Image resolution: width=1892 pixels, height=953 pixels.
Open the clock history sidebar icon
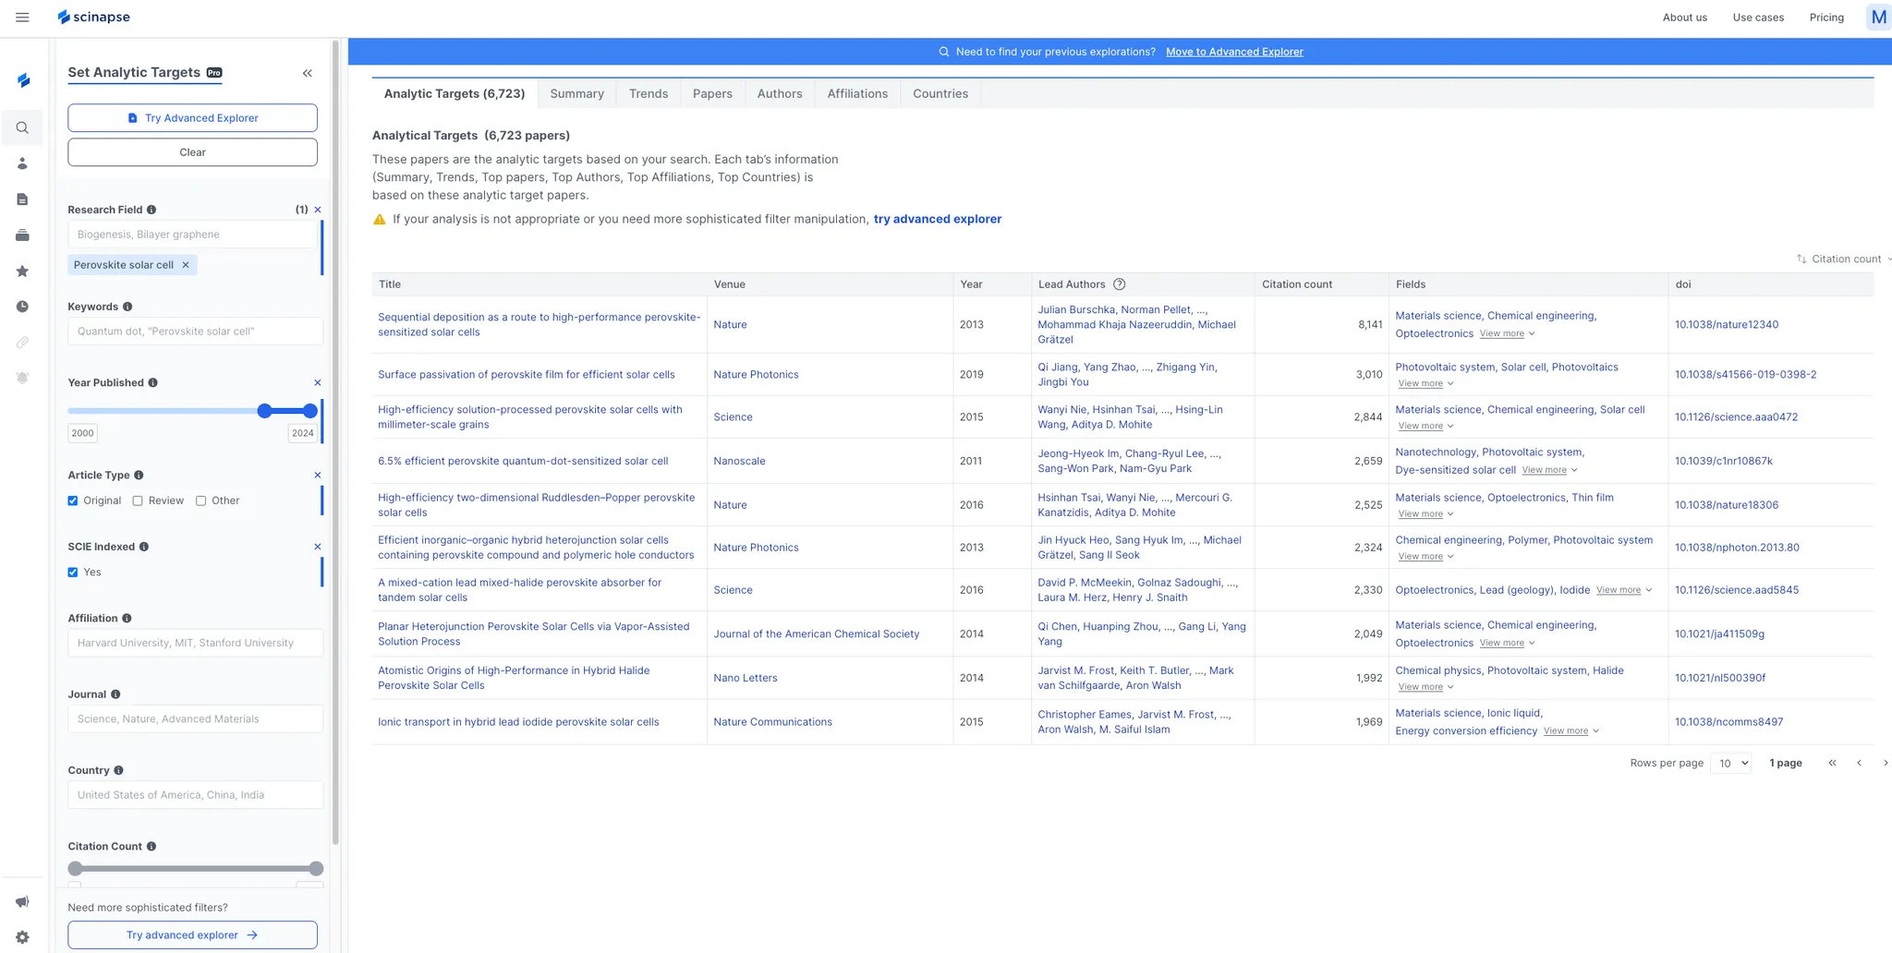point(22,307)
